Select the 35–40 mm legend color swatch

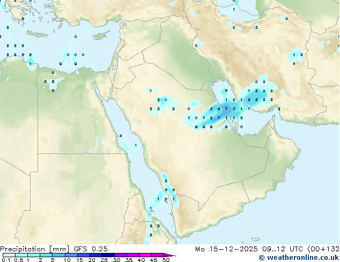tap(133, 255)
